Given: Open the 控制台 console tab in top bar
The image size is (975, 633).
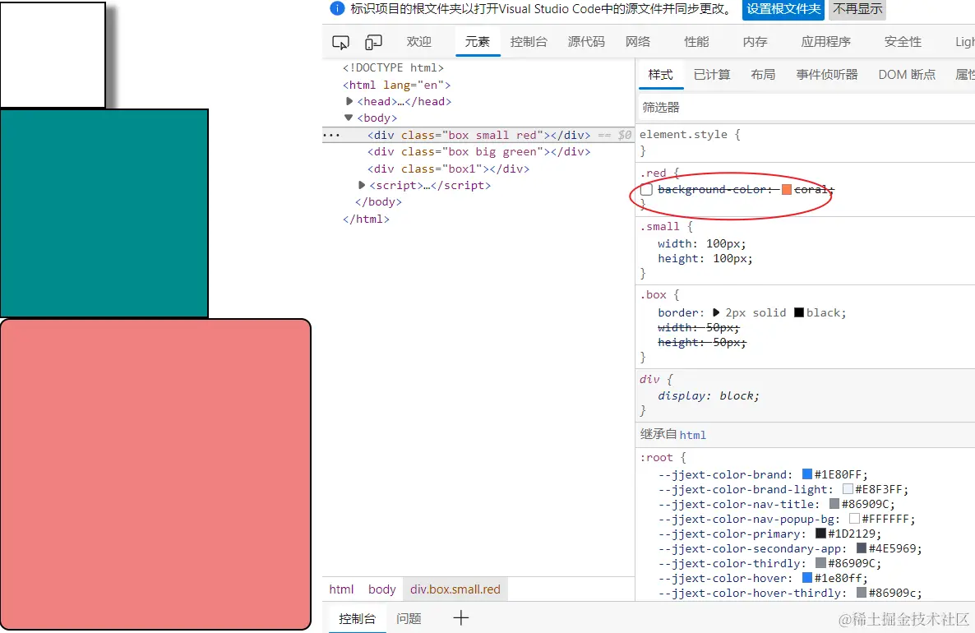Looking at the screenshot, I should pos(529,42).
